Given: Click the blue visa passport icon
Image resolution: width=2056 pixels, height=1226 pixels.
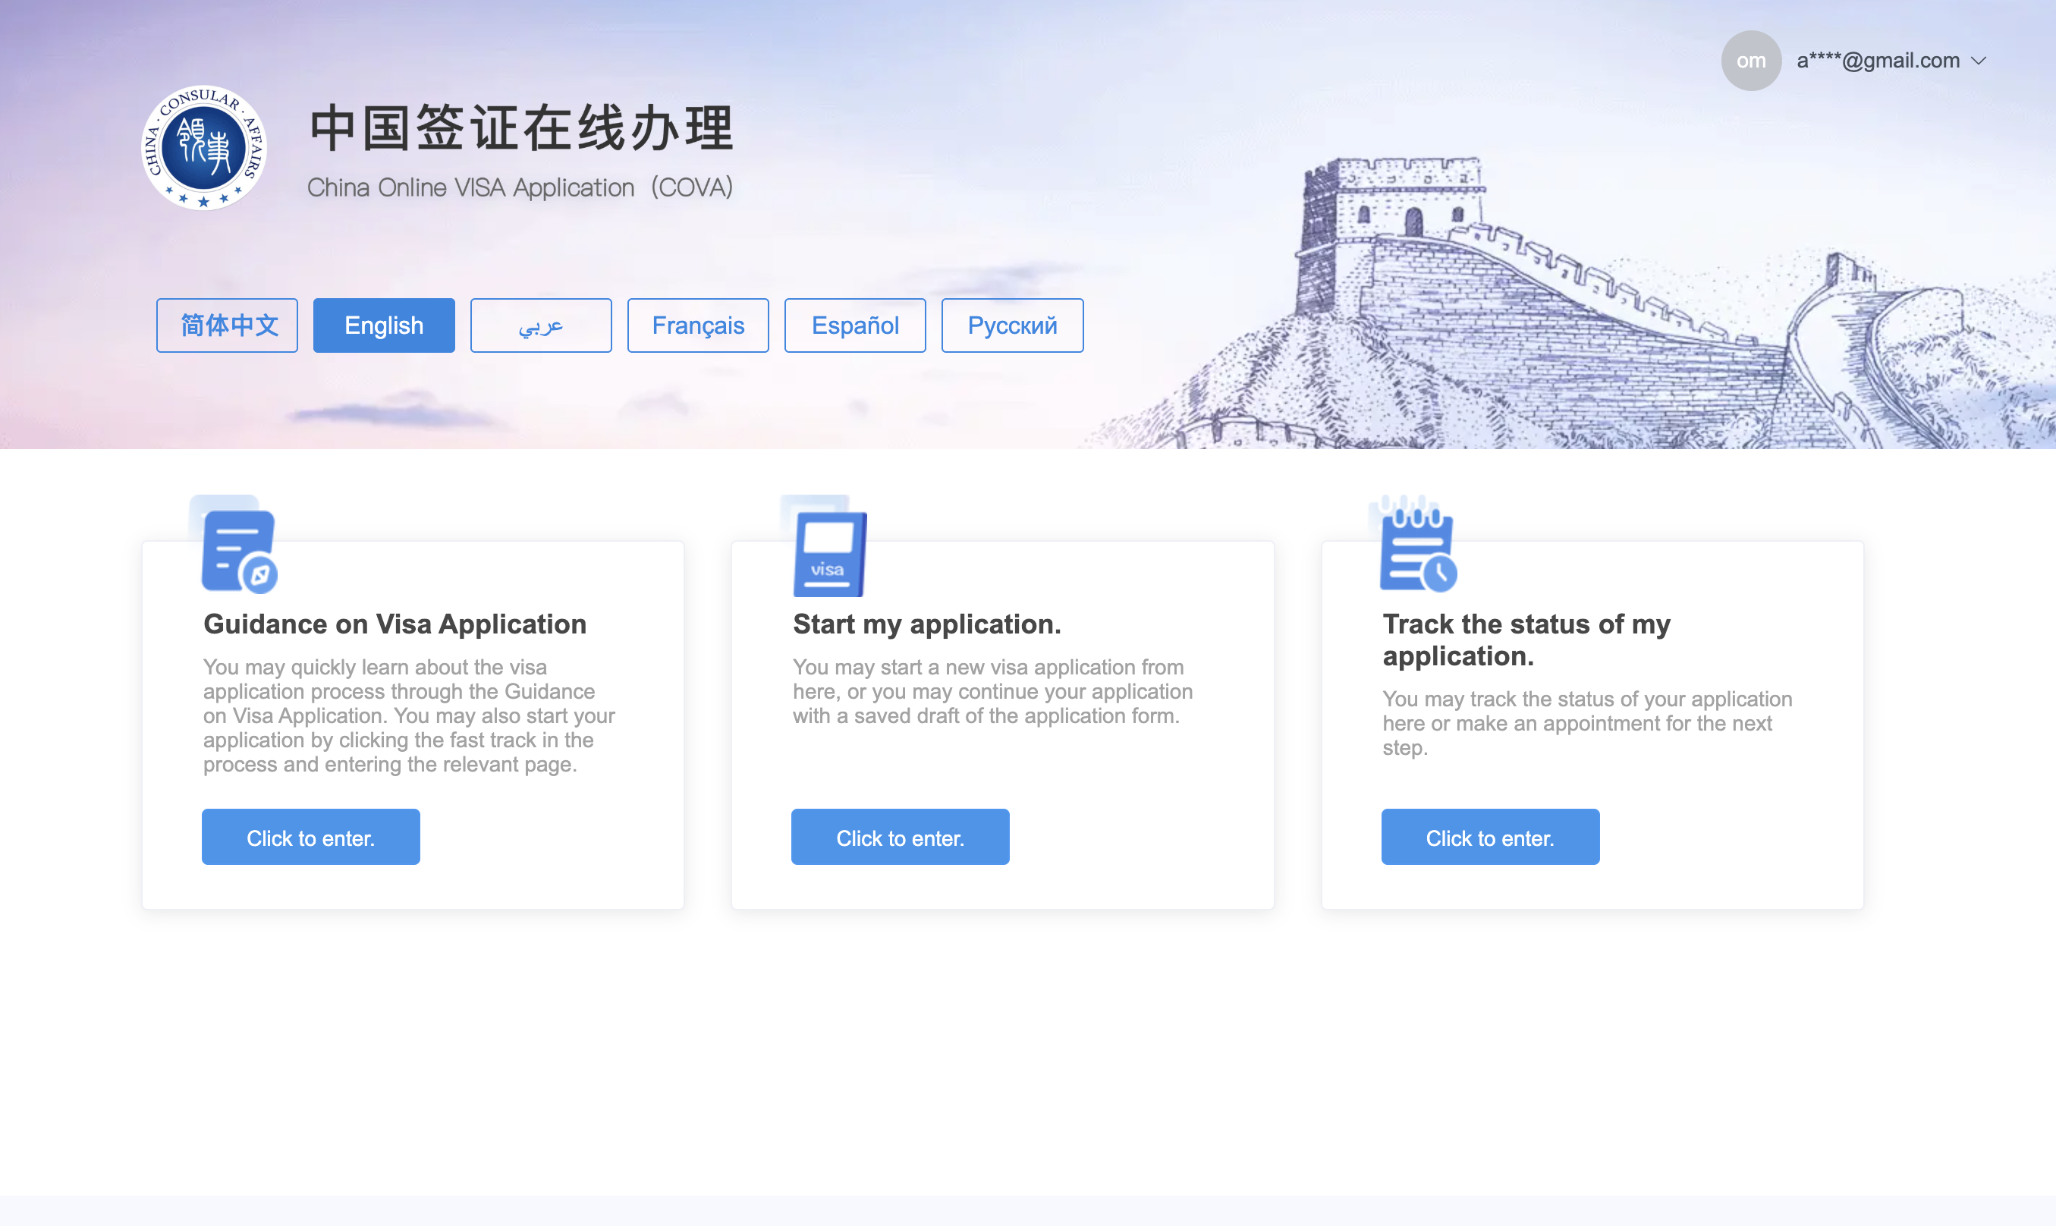Looking at the screenshot, I should (x=829, y=554).
